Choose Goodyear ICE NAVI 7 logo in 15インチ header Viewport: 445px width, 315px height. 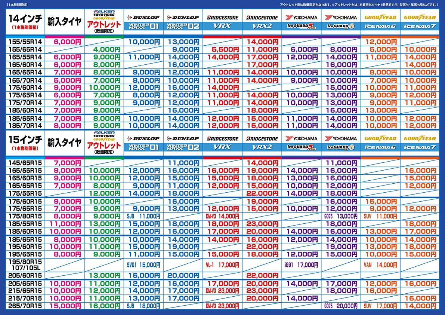(420, 143)
